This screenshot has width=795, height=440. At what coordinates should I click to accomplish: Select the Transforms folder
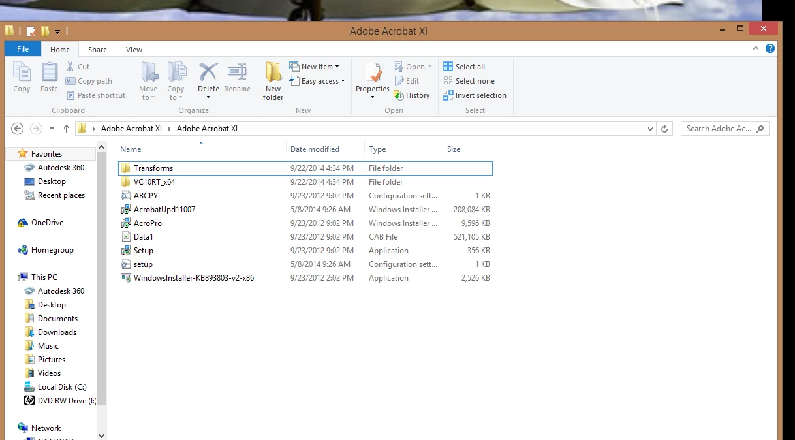[305, 168]
